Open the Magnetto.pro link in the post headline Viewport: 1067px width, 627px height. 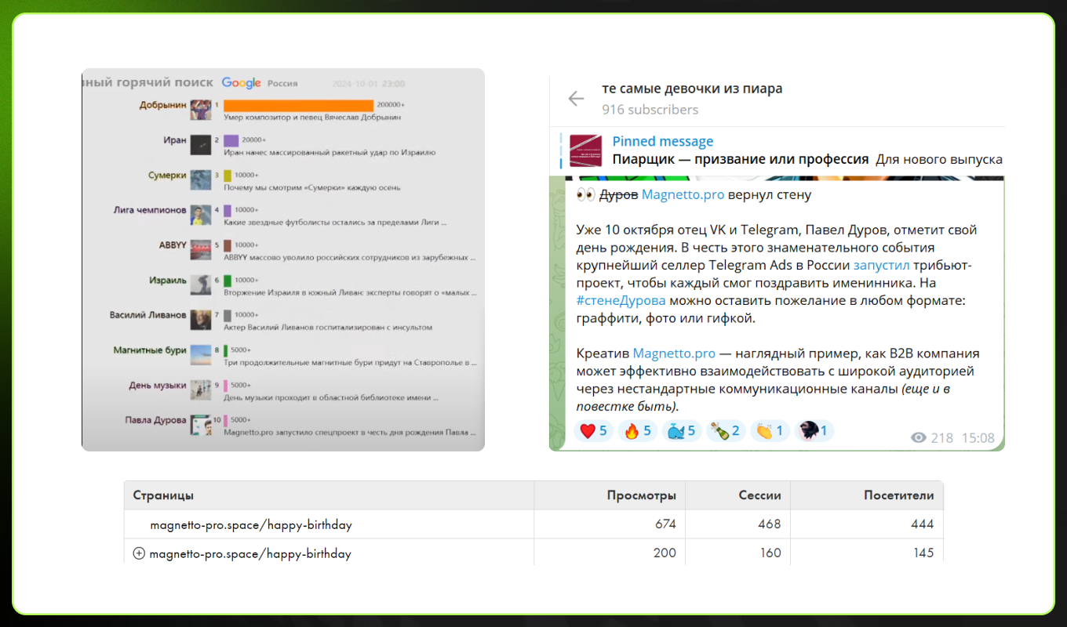click(x=681, y=195)
